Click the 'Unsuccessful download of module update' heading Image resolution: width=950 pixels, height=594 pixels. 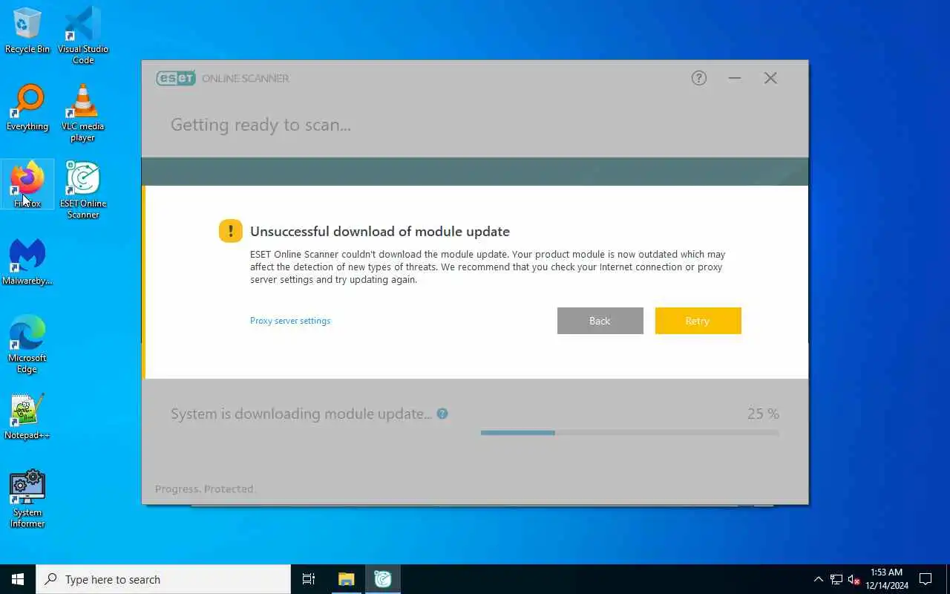tap(380, 232)
